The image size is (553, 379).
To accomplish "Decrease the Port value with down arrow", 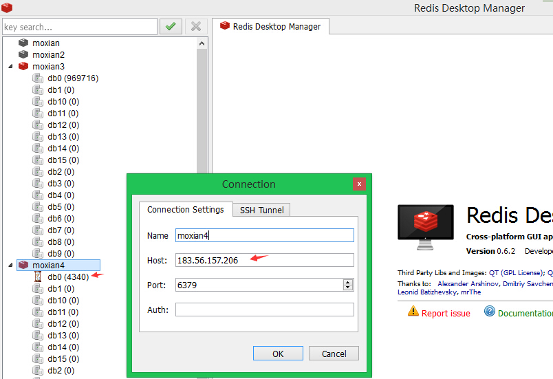I will [x=348, y=288].
